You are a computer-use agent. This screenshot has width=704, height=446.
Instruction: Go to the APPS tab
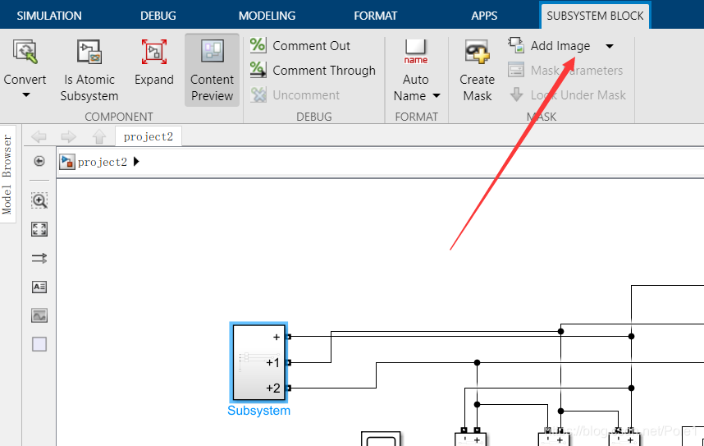tap(484, 16)
